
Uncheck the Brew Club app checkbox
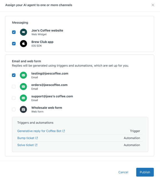14,44
